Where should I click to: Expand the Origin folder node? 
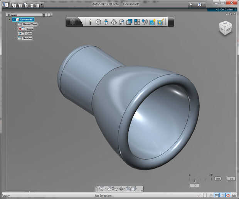(15, 29)
